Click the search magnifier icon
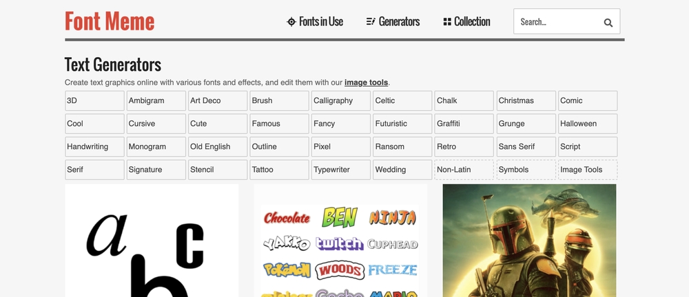This screenshot has height=297, width=689. pos(608,23)
